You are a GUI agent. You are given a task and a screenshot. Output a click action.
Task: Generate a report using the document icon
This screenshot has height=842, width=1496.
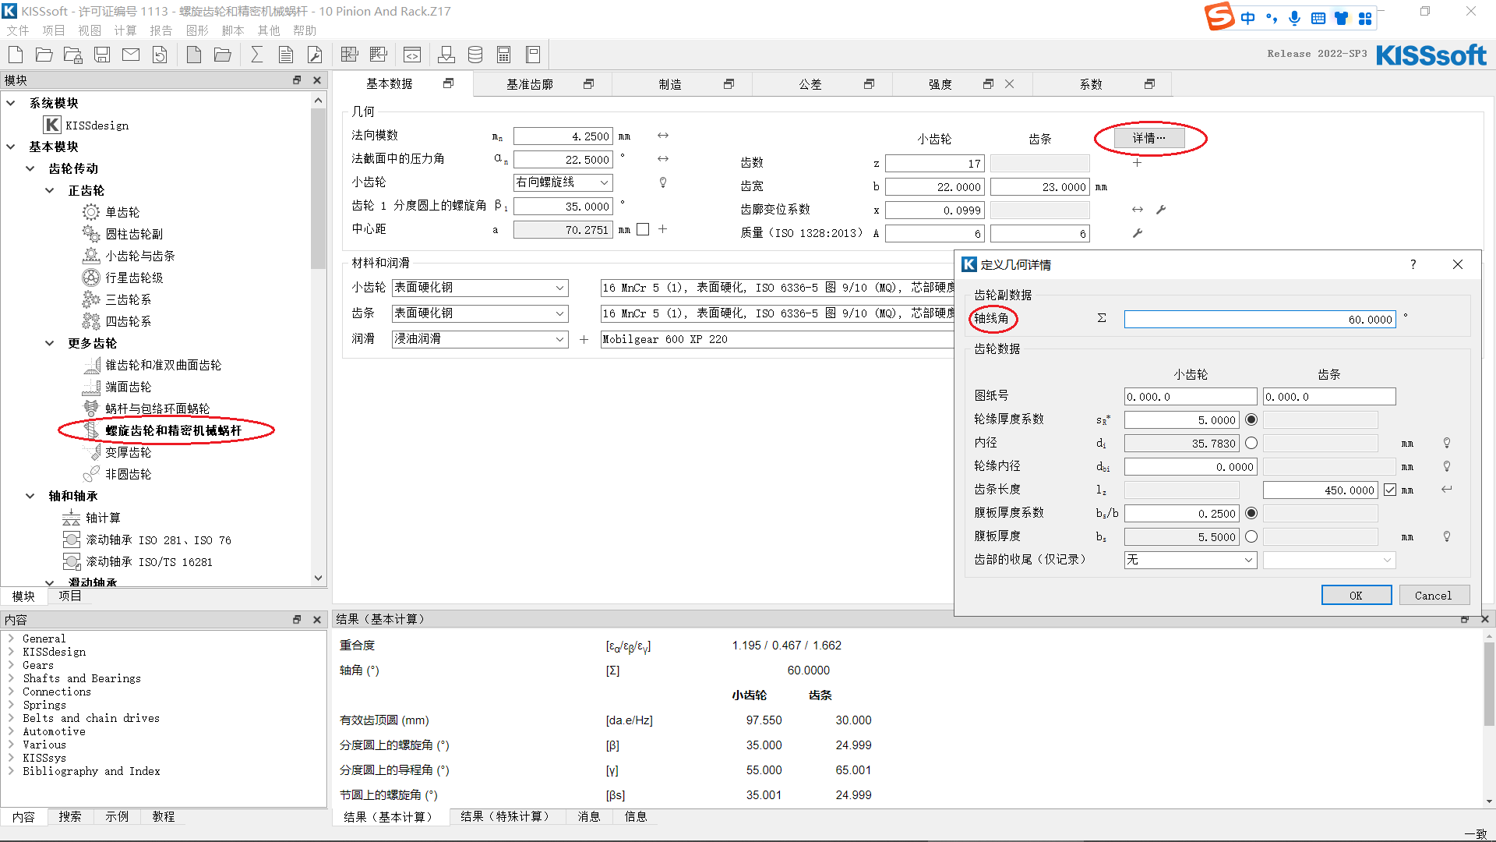tap(286, 55)
